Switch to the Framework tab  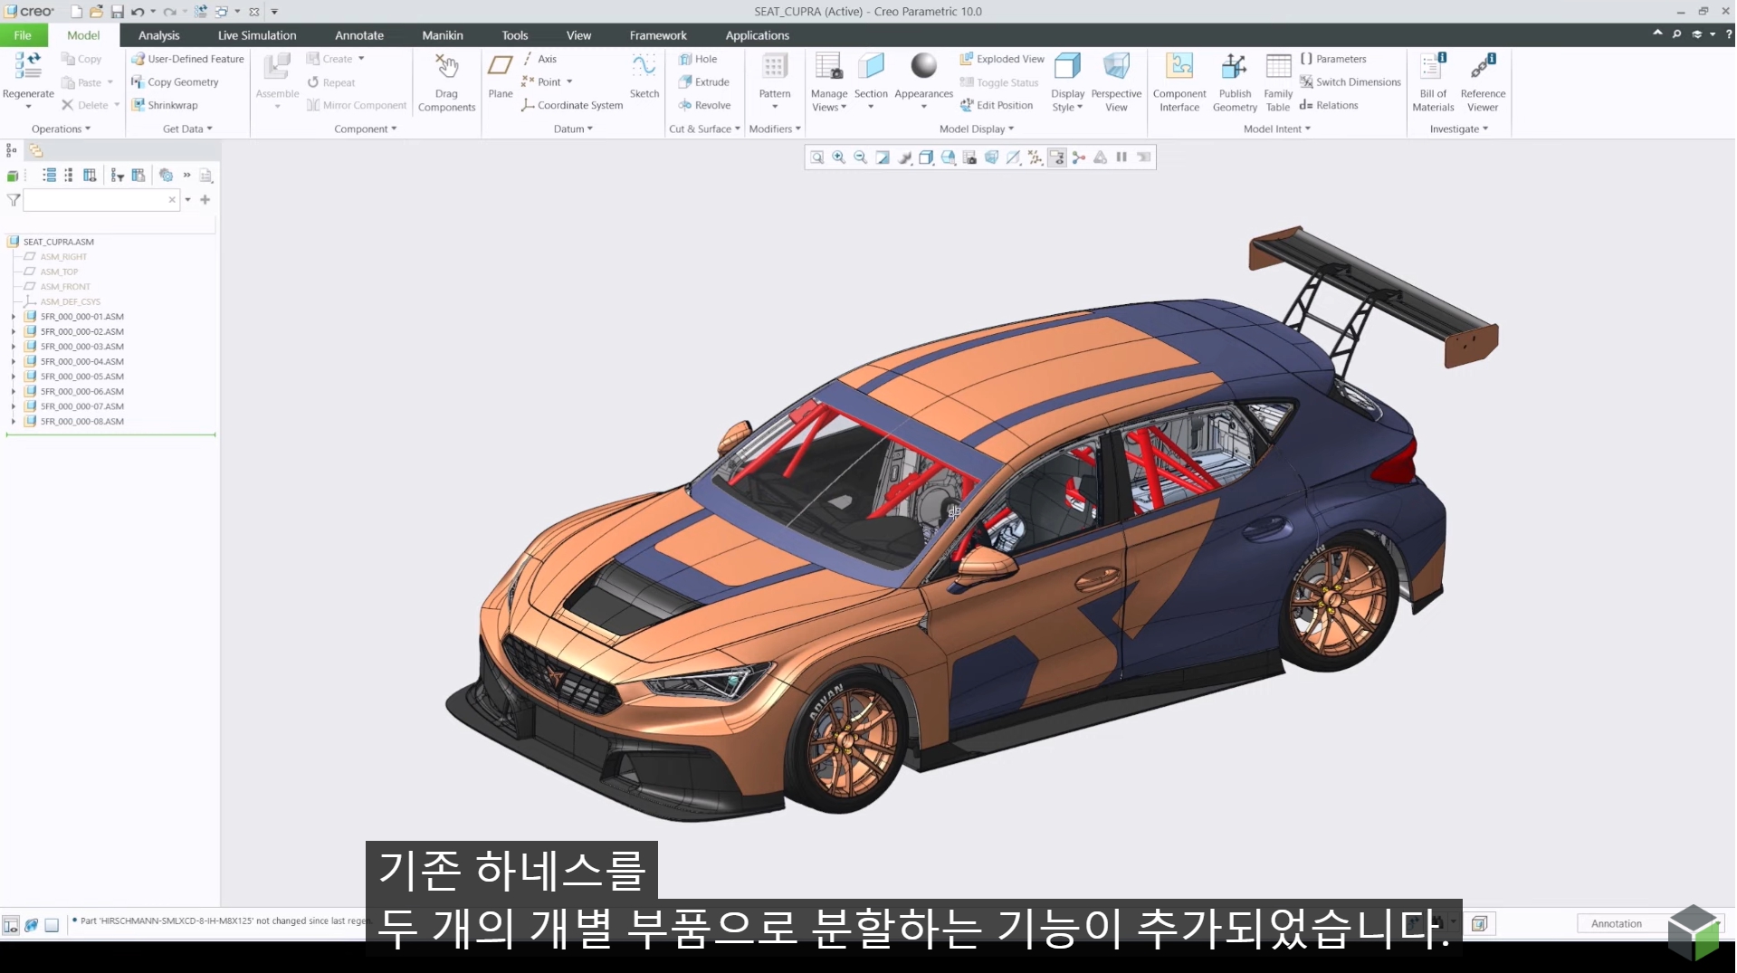[x=658, y=35]
